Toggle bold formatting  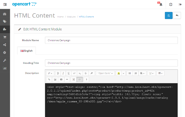(58, 73)
